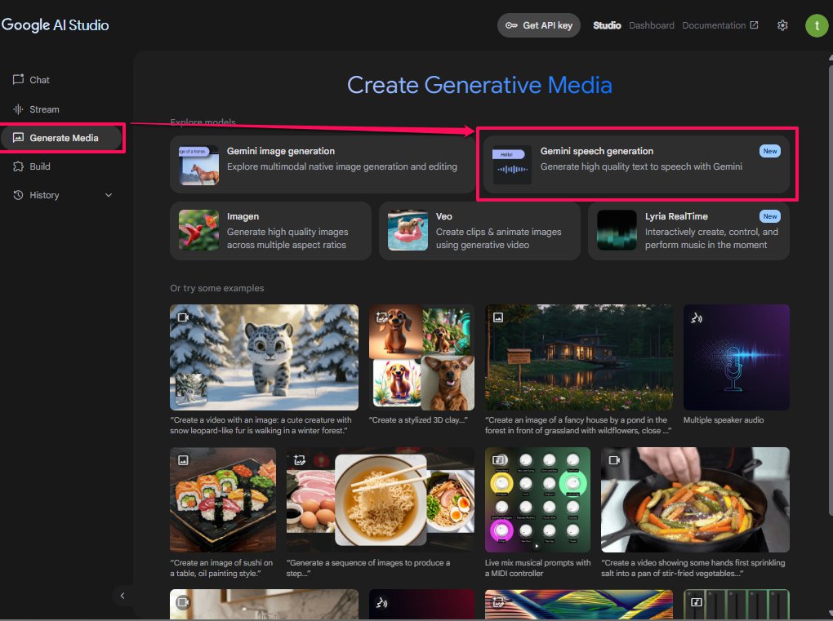Open the stylized 3D clay dog example
The width and height of the screenshot is (833, 621).
click(422, 357)
